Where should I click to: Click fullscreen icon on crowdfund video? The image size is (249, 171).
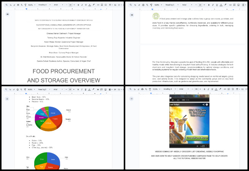point(207,146)
